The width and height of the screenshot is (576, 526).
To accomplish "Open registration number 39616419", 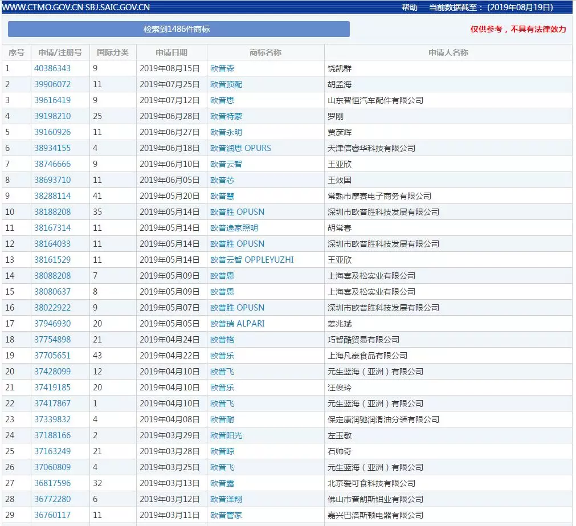I will click(52, 100).
